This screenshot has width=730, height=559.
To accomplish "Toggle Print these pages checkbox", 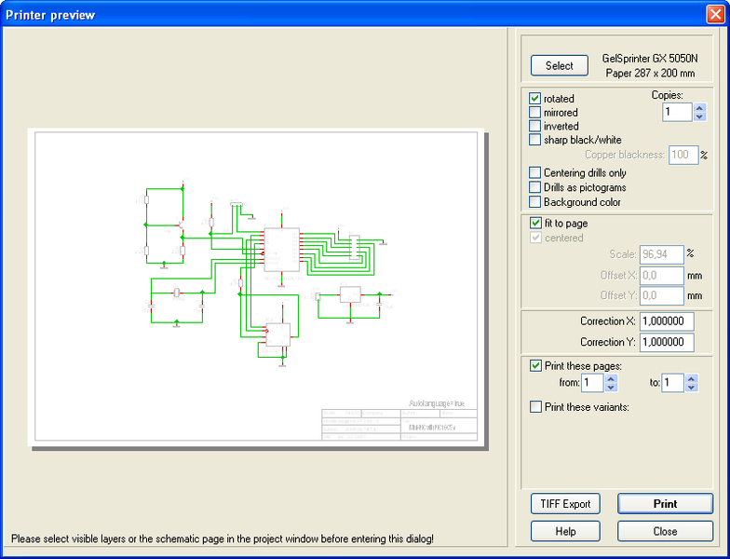I will click(x=536, y=365).
